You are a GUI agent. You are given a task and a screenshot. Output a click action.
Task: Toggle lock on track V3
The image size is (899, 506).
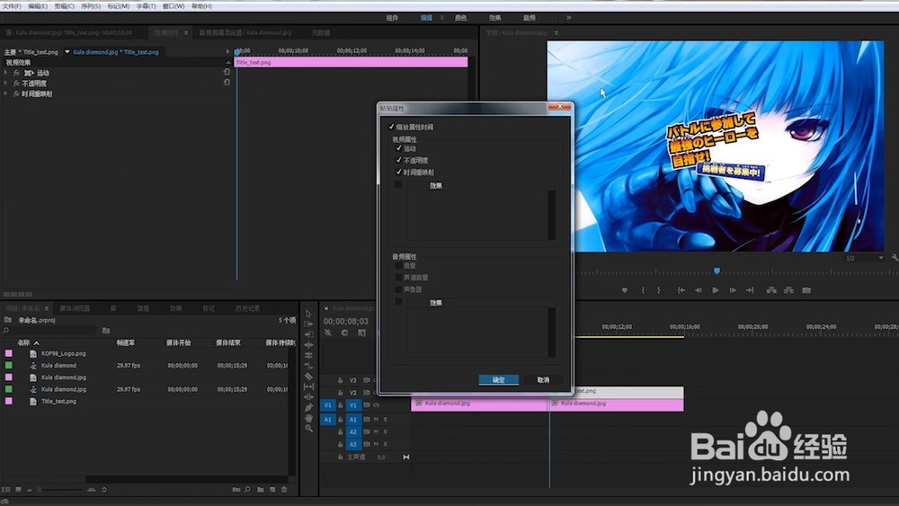click(x=341, y=380)
